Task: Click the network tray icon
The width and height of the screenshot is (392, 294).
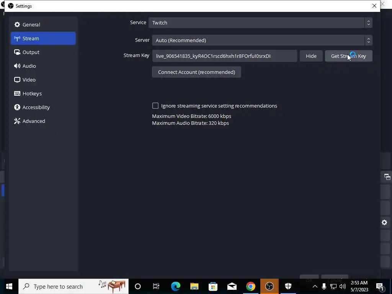Action: [333, 286]
